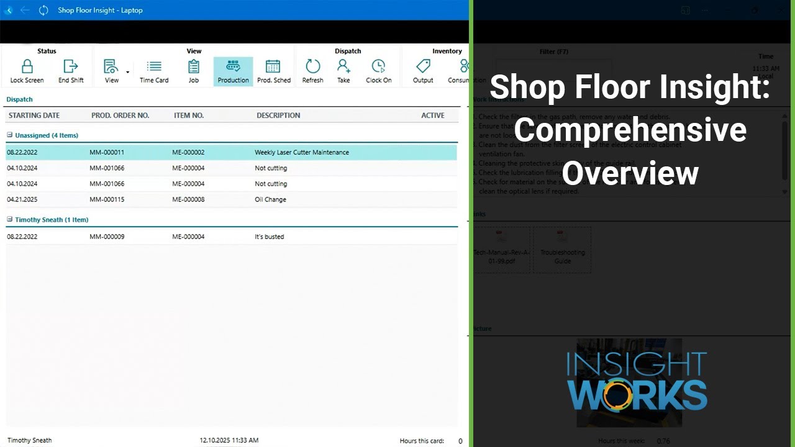Click date 08.22.2022 in the It's busted row
Image resolution: width=795 pixels, height=447 pixels.
(x=22, y=237)
